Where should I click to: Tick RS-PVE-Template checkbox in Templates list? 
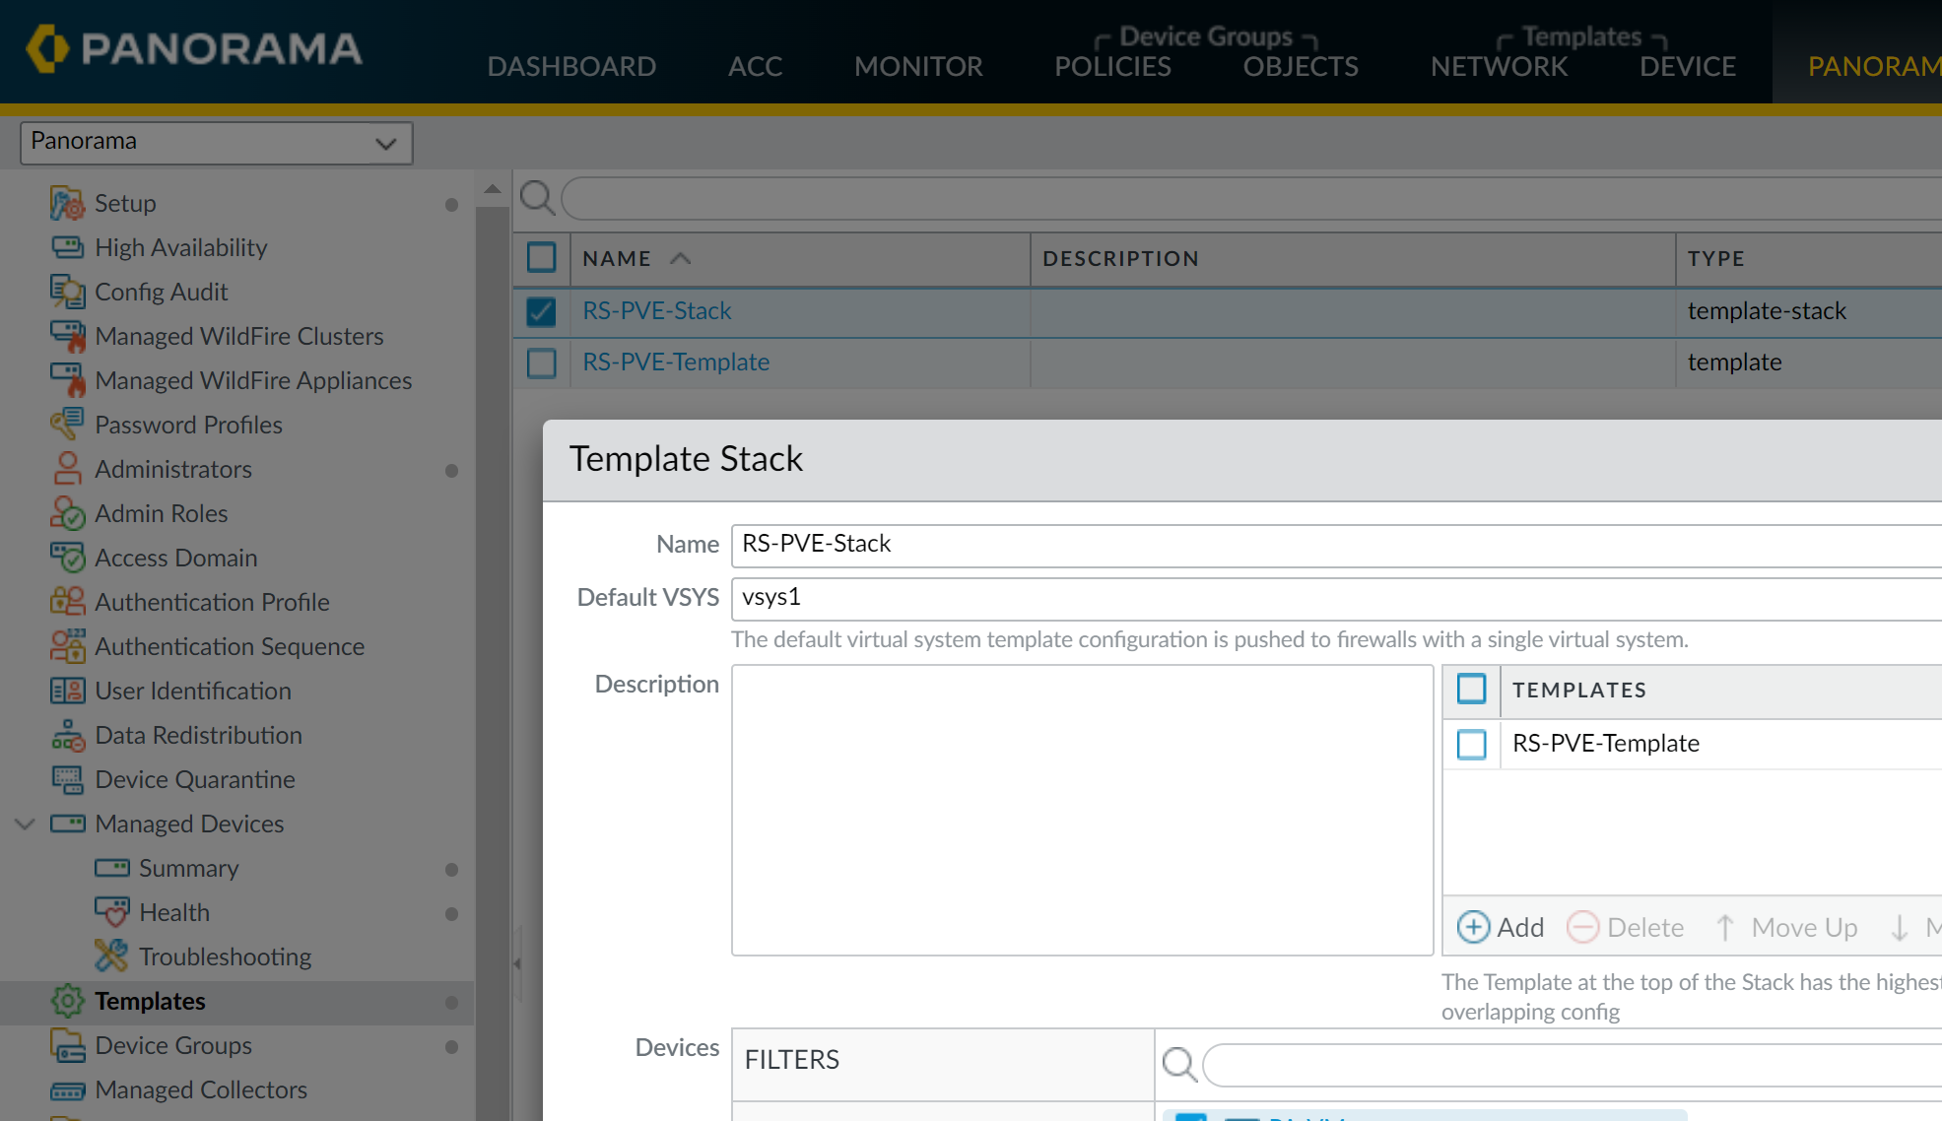(x=1471, y=744)
